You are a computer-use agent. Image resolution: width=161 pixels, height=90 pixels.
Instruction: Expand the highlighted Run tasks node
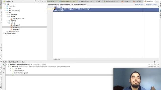point(10,75)
